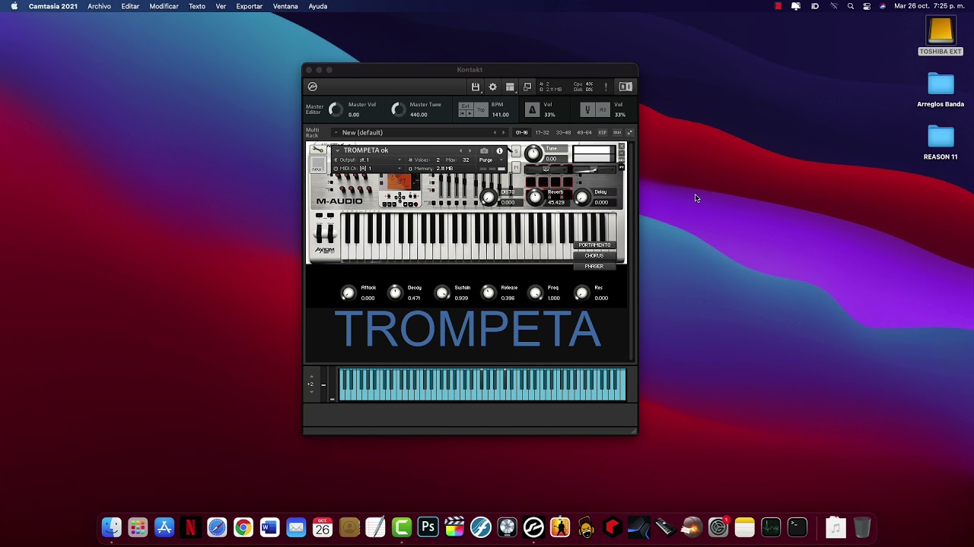The width and height of the screenshot is (974, 547).
Task: Click the minimize rack view icon
Action: (x=527, y=87)
